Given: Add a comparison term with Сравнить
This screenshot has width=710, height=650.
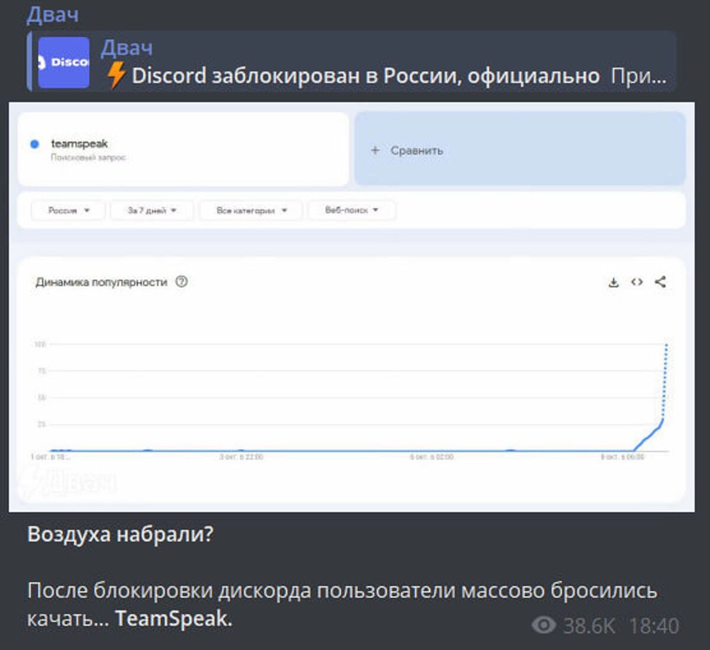Looking at the screenshot, I should point(519,150).
